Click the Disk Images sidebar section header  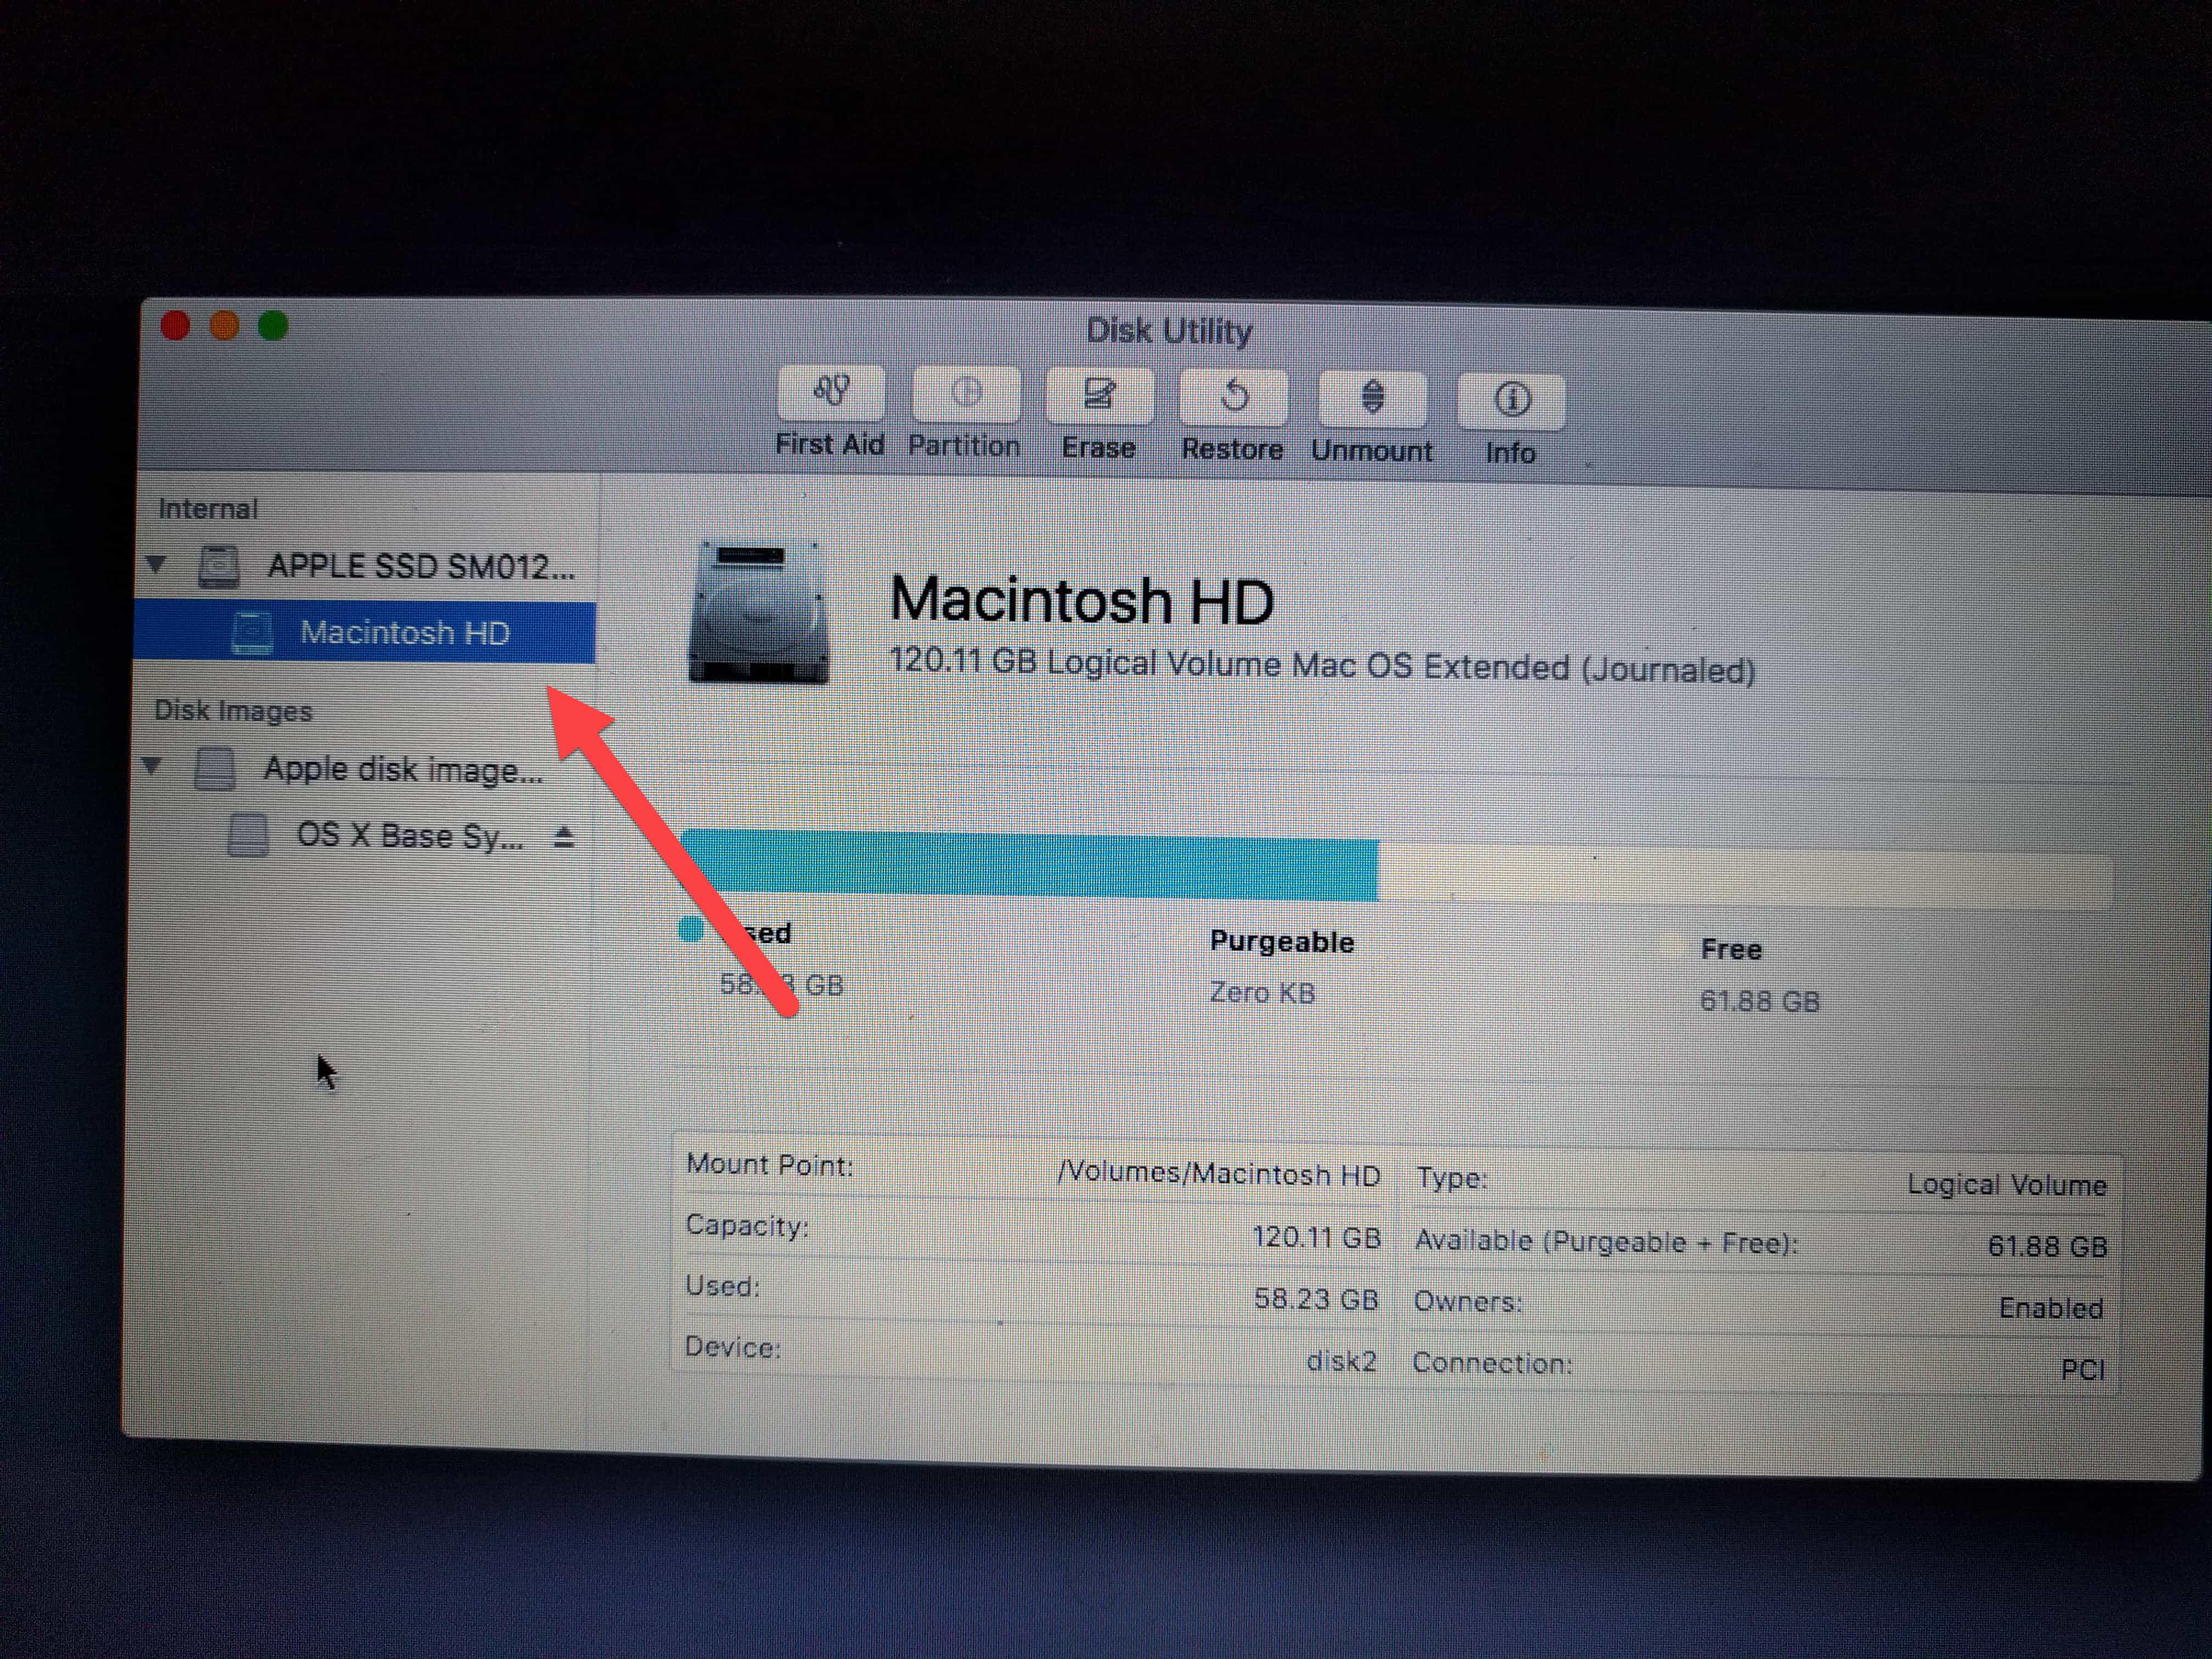pyautogui.click(x=233, y=711)
